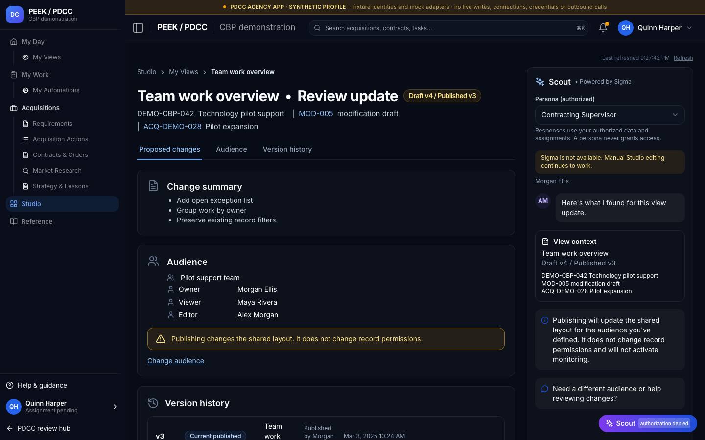The image size is (705, 440).
Task: Click 'Morgan Ellis' owner name
Action: click(257, 289)
